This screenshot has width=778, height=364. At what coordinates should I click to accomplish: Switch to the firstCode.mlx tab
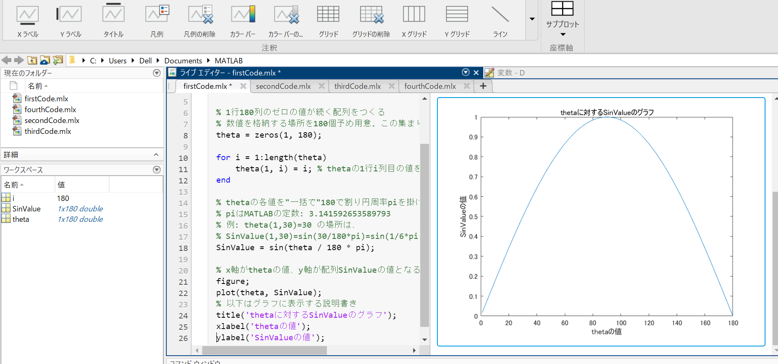click(207, 86)
